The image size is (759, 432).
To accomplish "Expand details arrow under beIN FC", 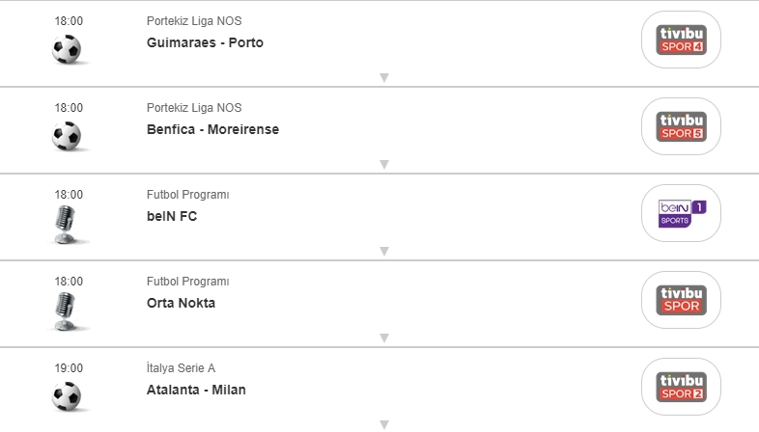I will pos(383,252).
